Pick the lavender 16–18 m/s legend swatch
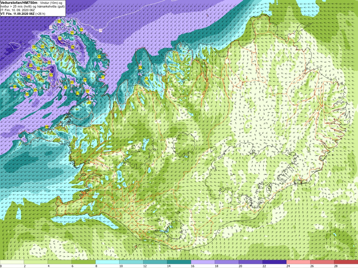This screenshot has width=358, height=268. click(x=203, y=262)
